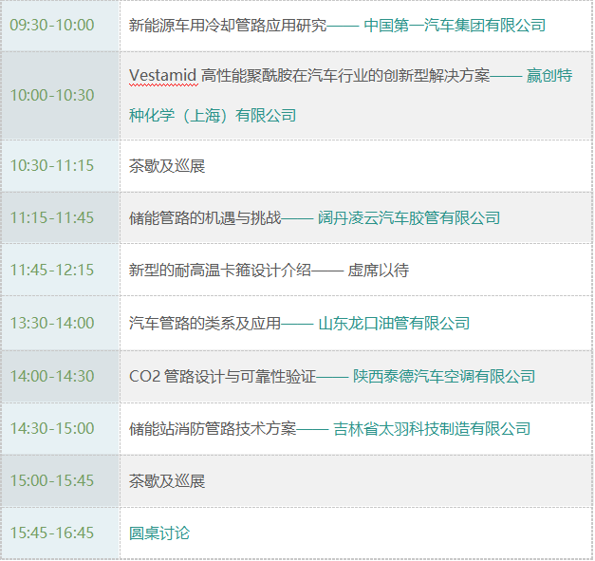Click the 赢创特 company link
The height and width of the screenshot is (561, 595).
[x=549, y=76]
